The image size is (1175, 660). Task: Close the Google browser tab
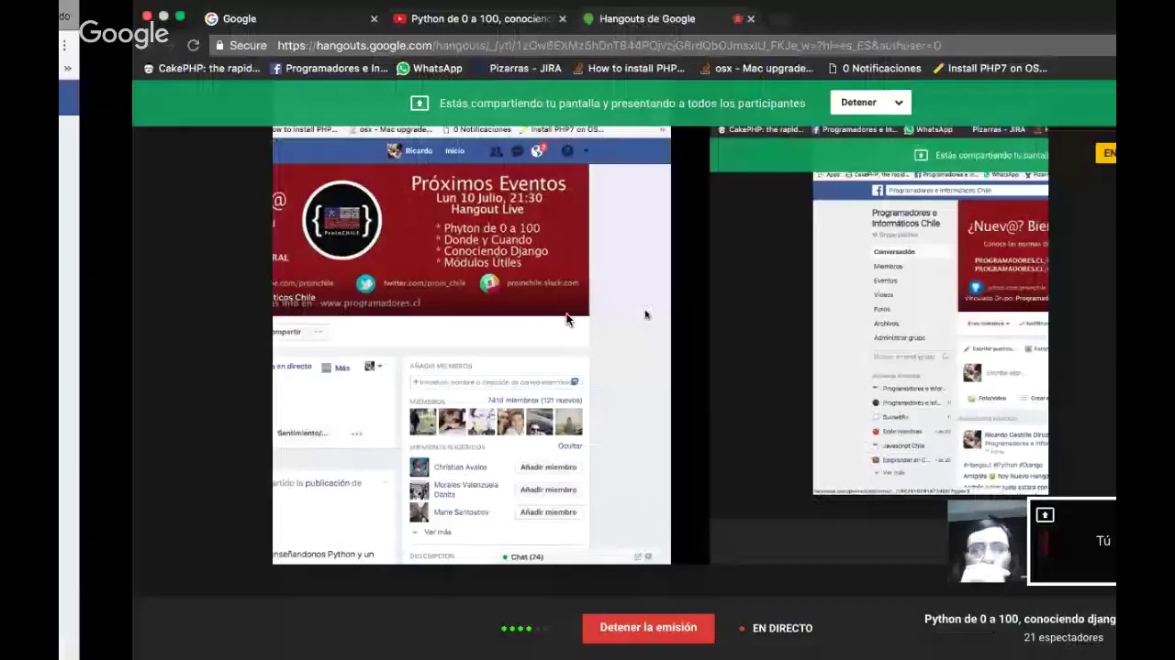pos(374,18)
